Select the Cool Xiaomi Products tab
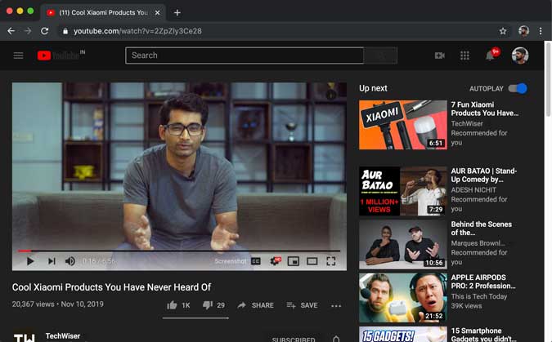This screenshot has width=552, height=342. 104,13
